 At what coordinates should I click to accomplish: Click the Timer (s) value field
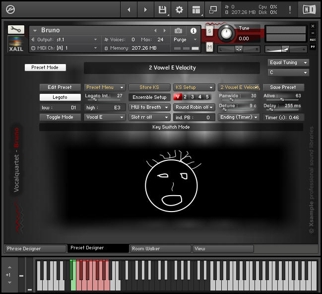[x=283, y=117]
